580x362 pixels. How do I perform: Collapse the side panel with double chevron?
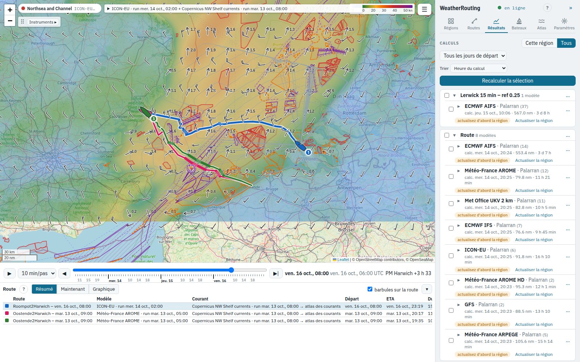[571, 8]
